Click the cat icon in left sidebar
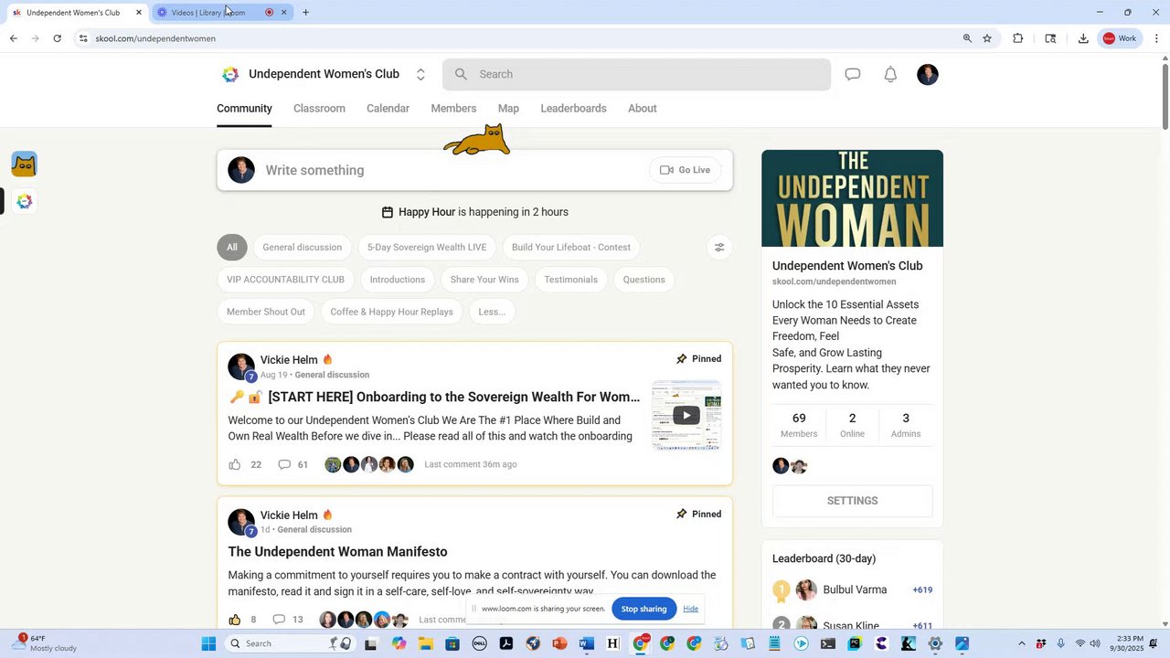 [x=25, y=164]
